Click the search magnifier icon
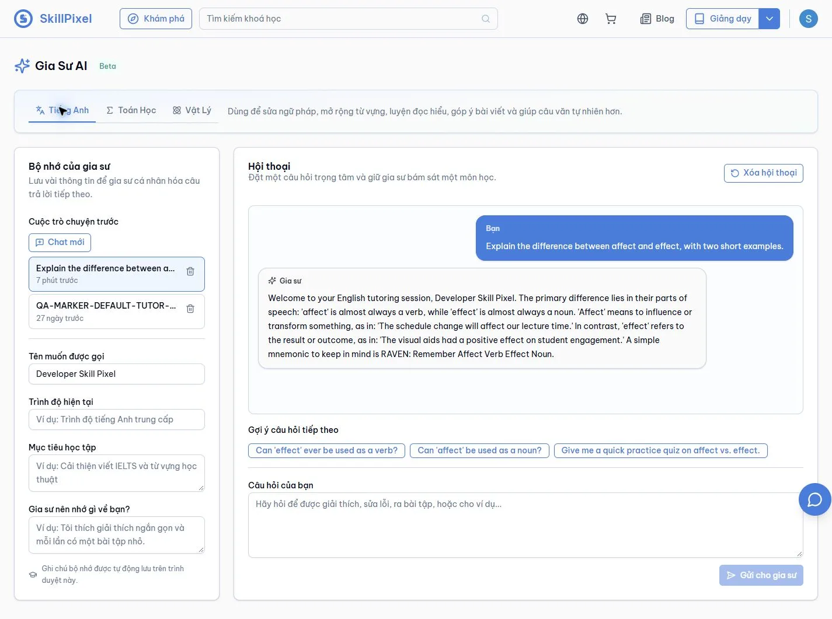The image size is (832, 619). pos(485,19)
